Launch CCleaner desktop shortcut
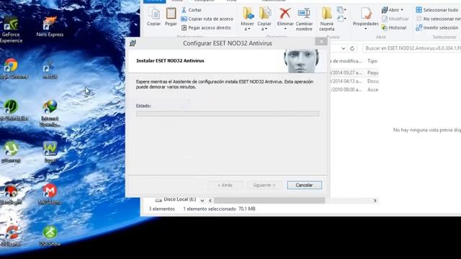This screenshot has height=259, width=461. pos(11,236)
